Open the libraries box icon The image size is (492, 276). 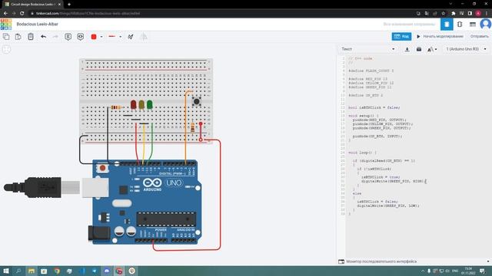419,49
